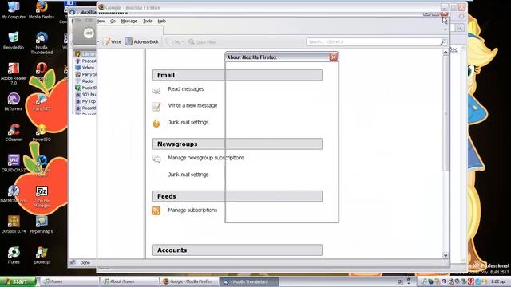
Task: Click Write a new message link
Action: point(192,105)
